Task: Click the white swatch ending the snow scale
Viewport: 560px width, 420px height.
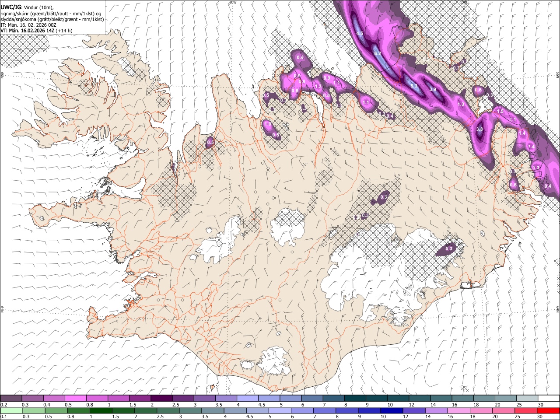Action: [548, 399]
